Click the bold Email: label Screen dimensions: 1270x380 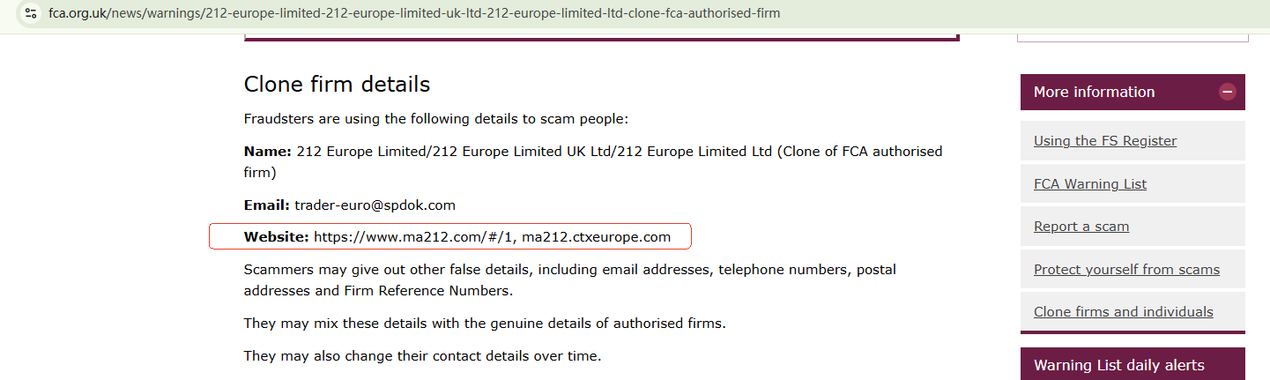pos(266,205)
